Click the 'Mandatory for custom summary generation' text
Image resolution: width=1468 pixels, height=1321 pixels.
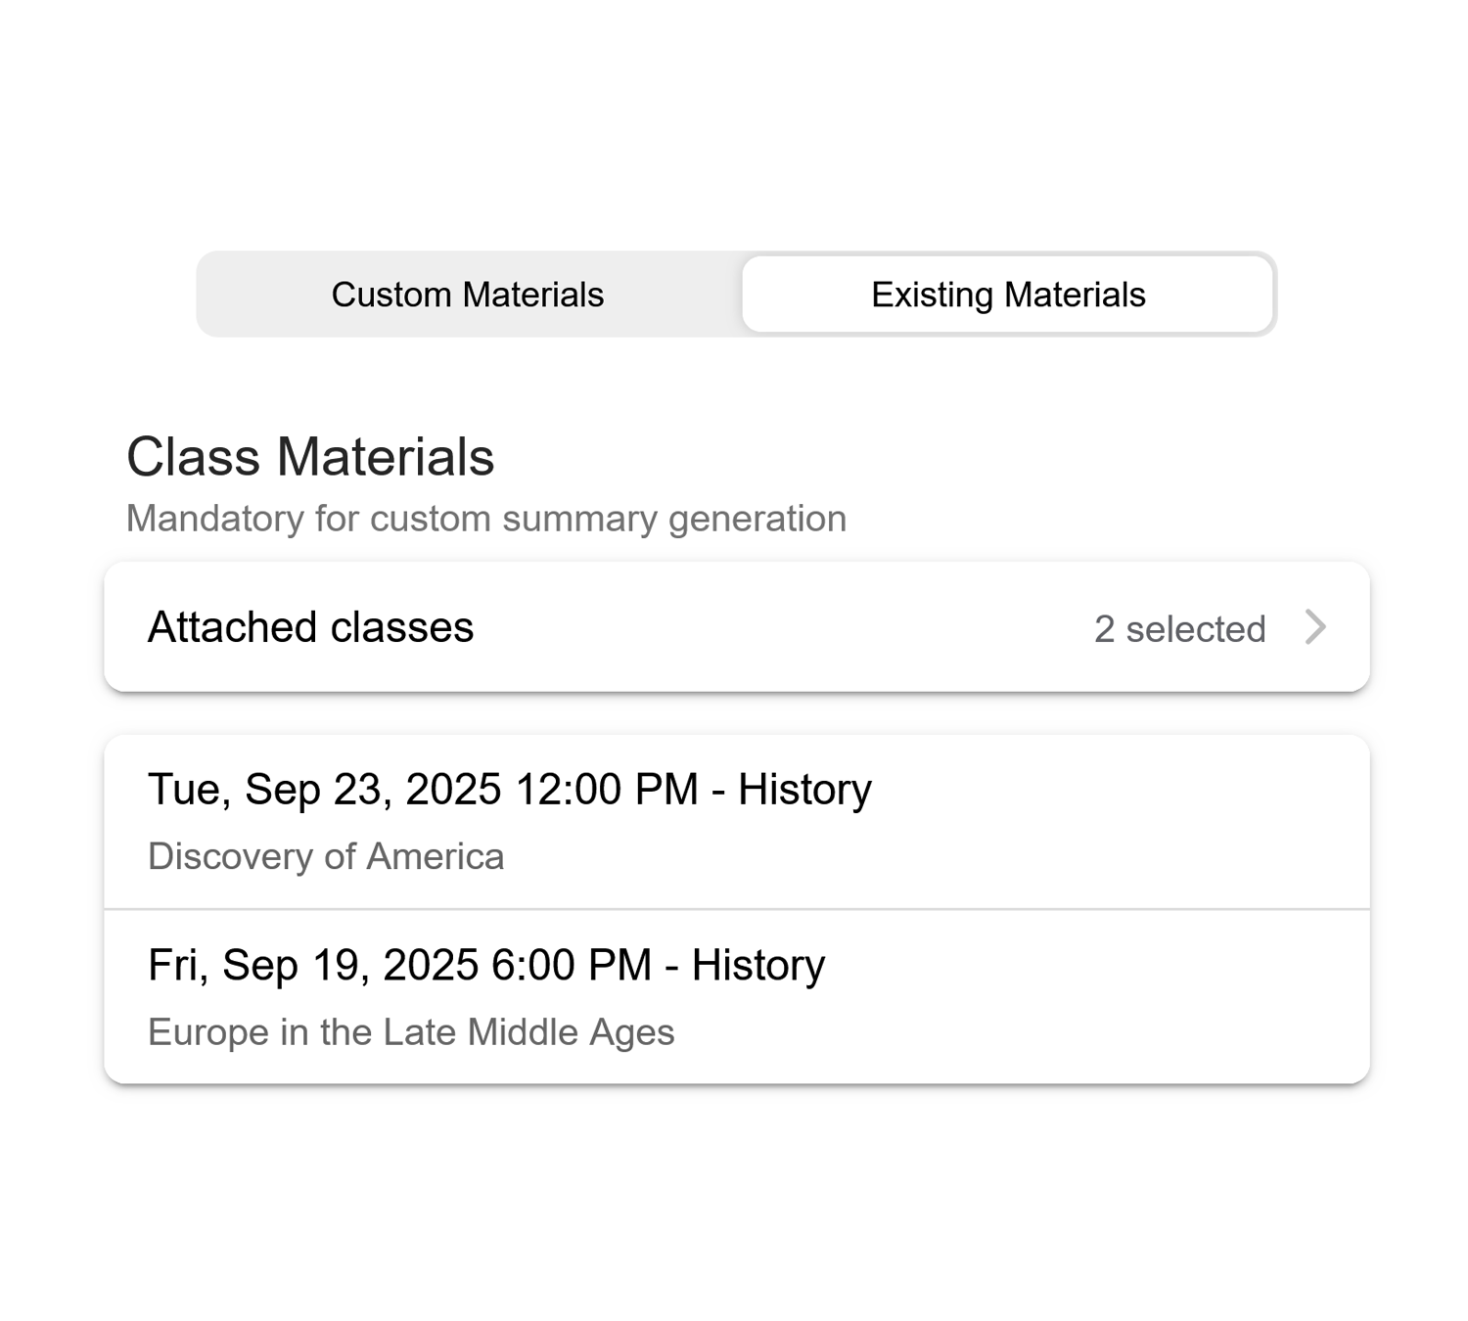486,519
